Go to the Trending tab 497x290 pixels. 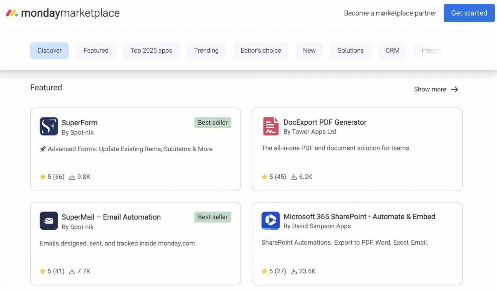206,50
